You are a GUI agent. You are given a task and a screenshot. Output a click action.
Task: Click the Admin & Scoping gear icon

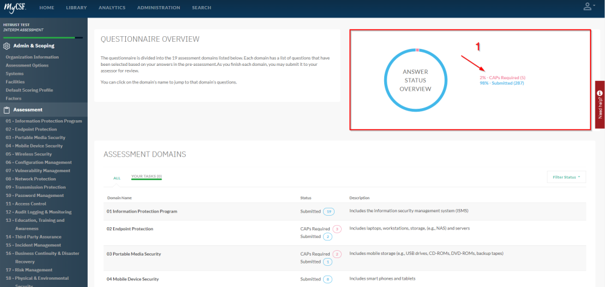(6, 46)
